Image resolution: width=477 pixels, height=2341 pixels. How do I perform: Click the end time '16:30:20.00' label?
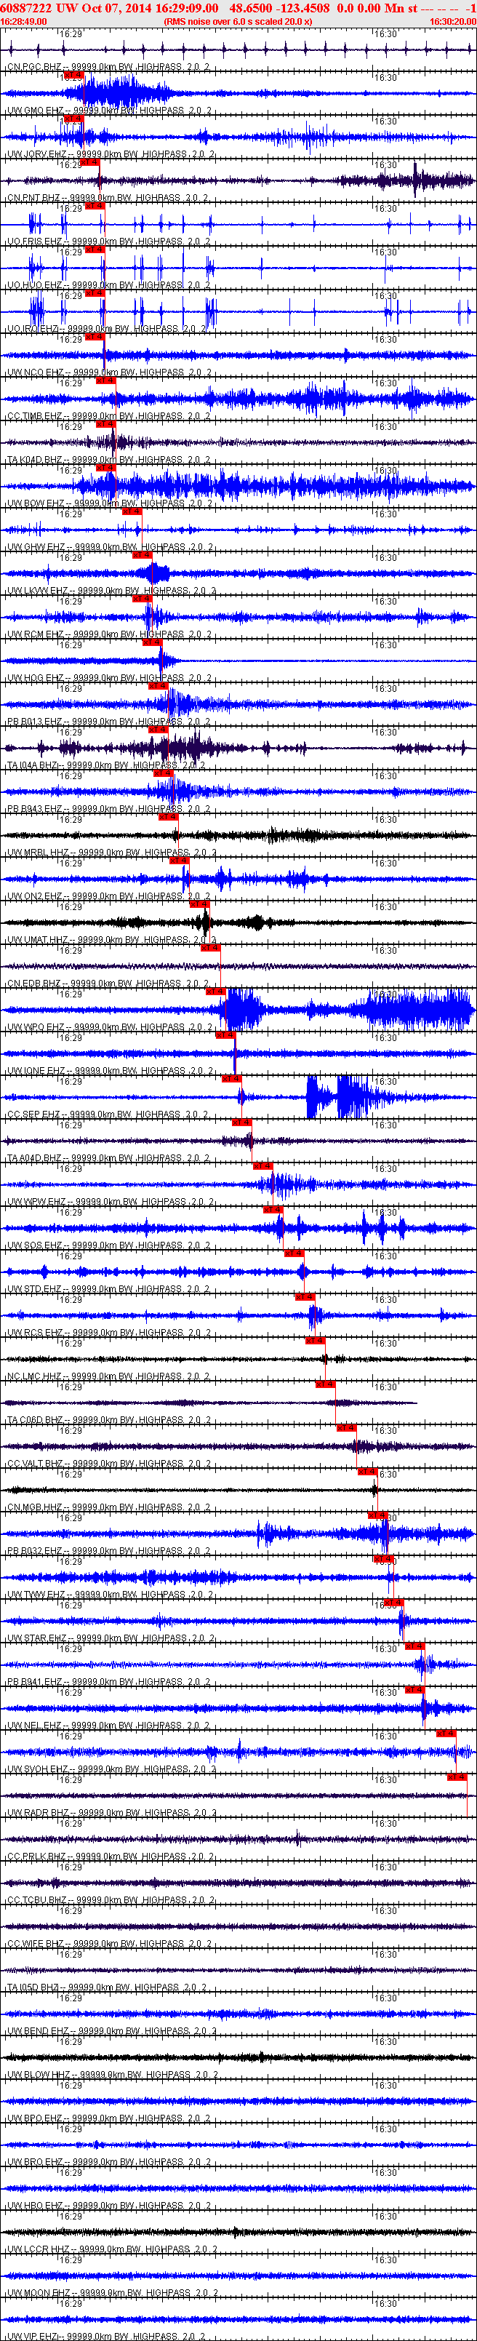point(452,21)
